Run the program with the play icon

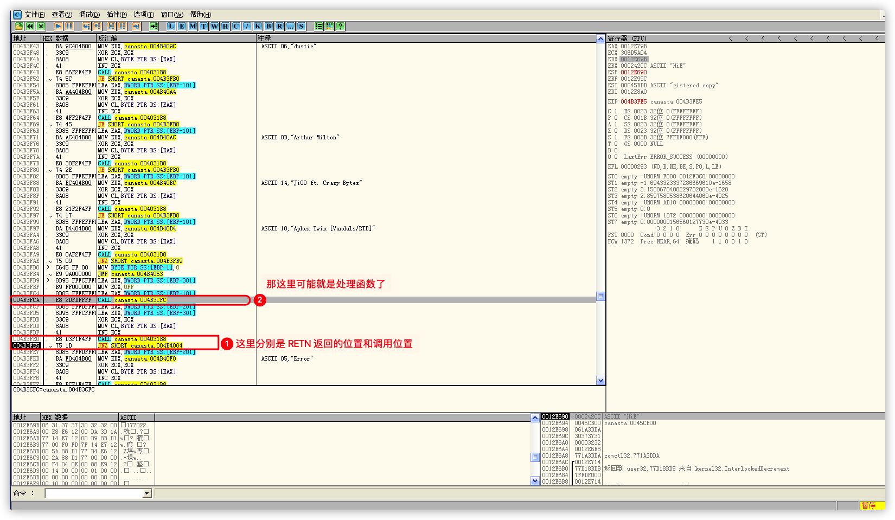point(58,26)
